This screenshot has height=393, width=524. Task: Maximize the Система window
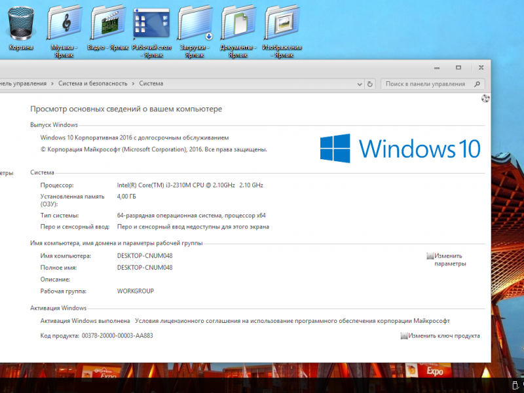coord(458,68)
